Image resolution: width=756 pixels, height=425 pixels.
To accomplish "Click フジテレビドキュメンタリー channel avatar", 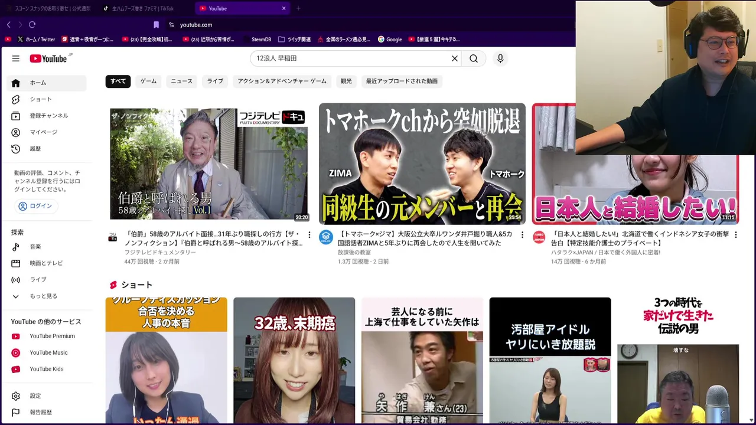I will tap(112, 237).
